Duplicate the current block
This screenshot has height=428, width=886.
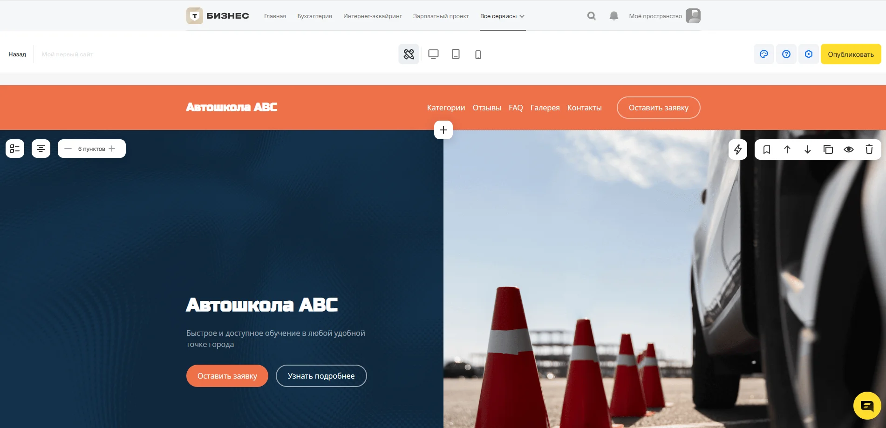(x=828, y=149)
